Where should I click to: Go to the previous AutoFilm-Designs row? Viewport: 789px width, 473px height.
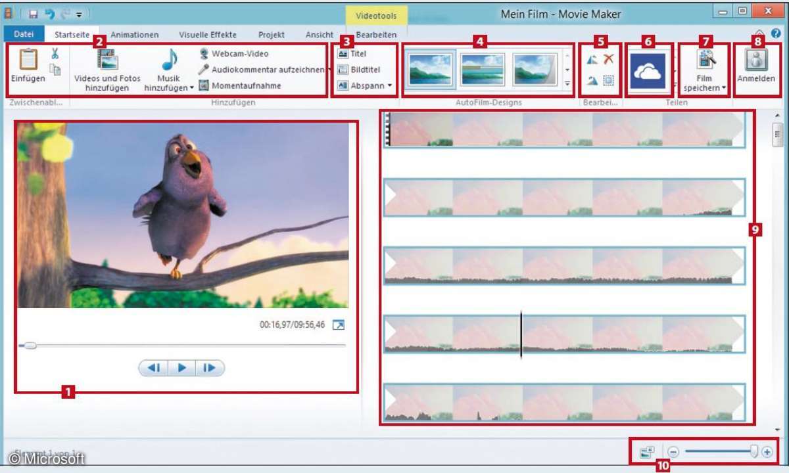(x=567, y=55)
